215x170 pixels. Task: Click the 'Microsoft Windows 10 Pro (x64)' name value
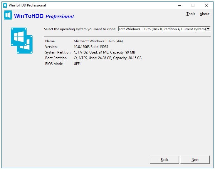(x=98, y=41)
